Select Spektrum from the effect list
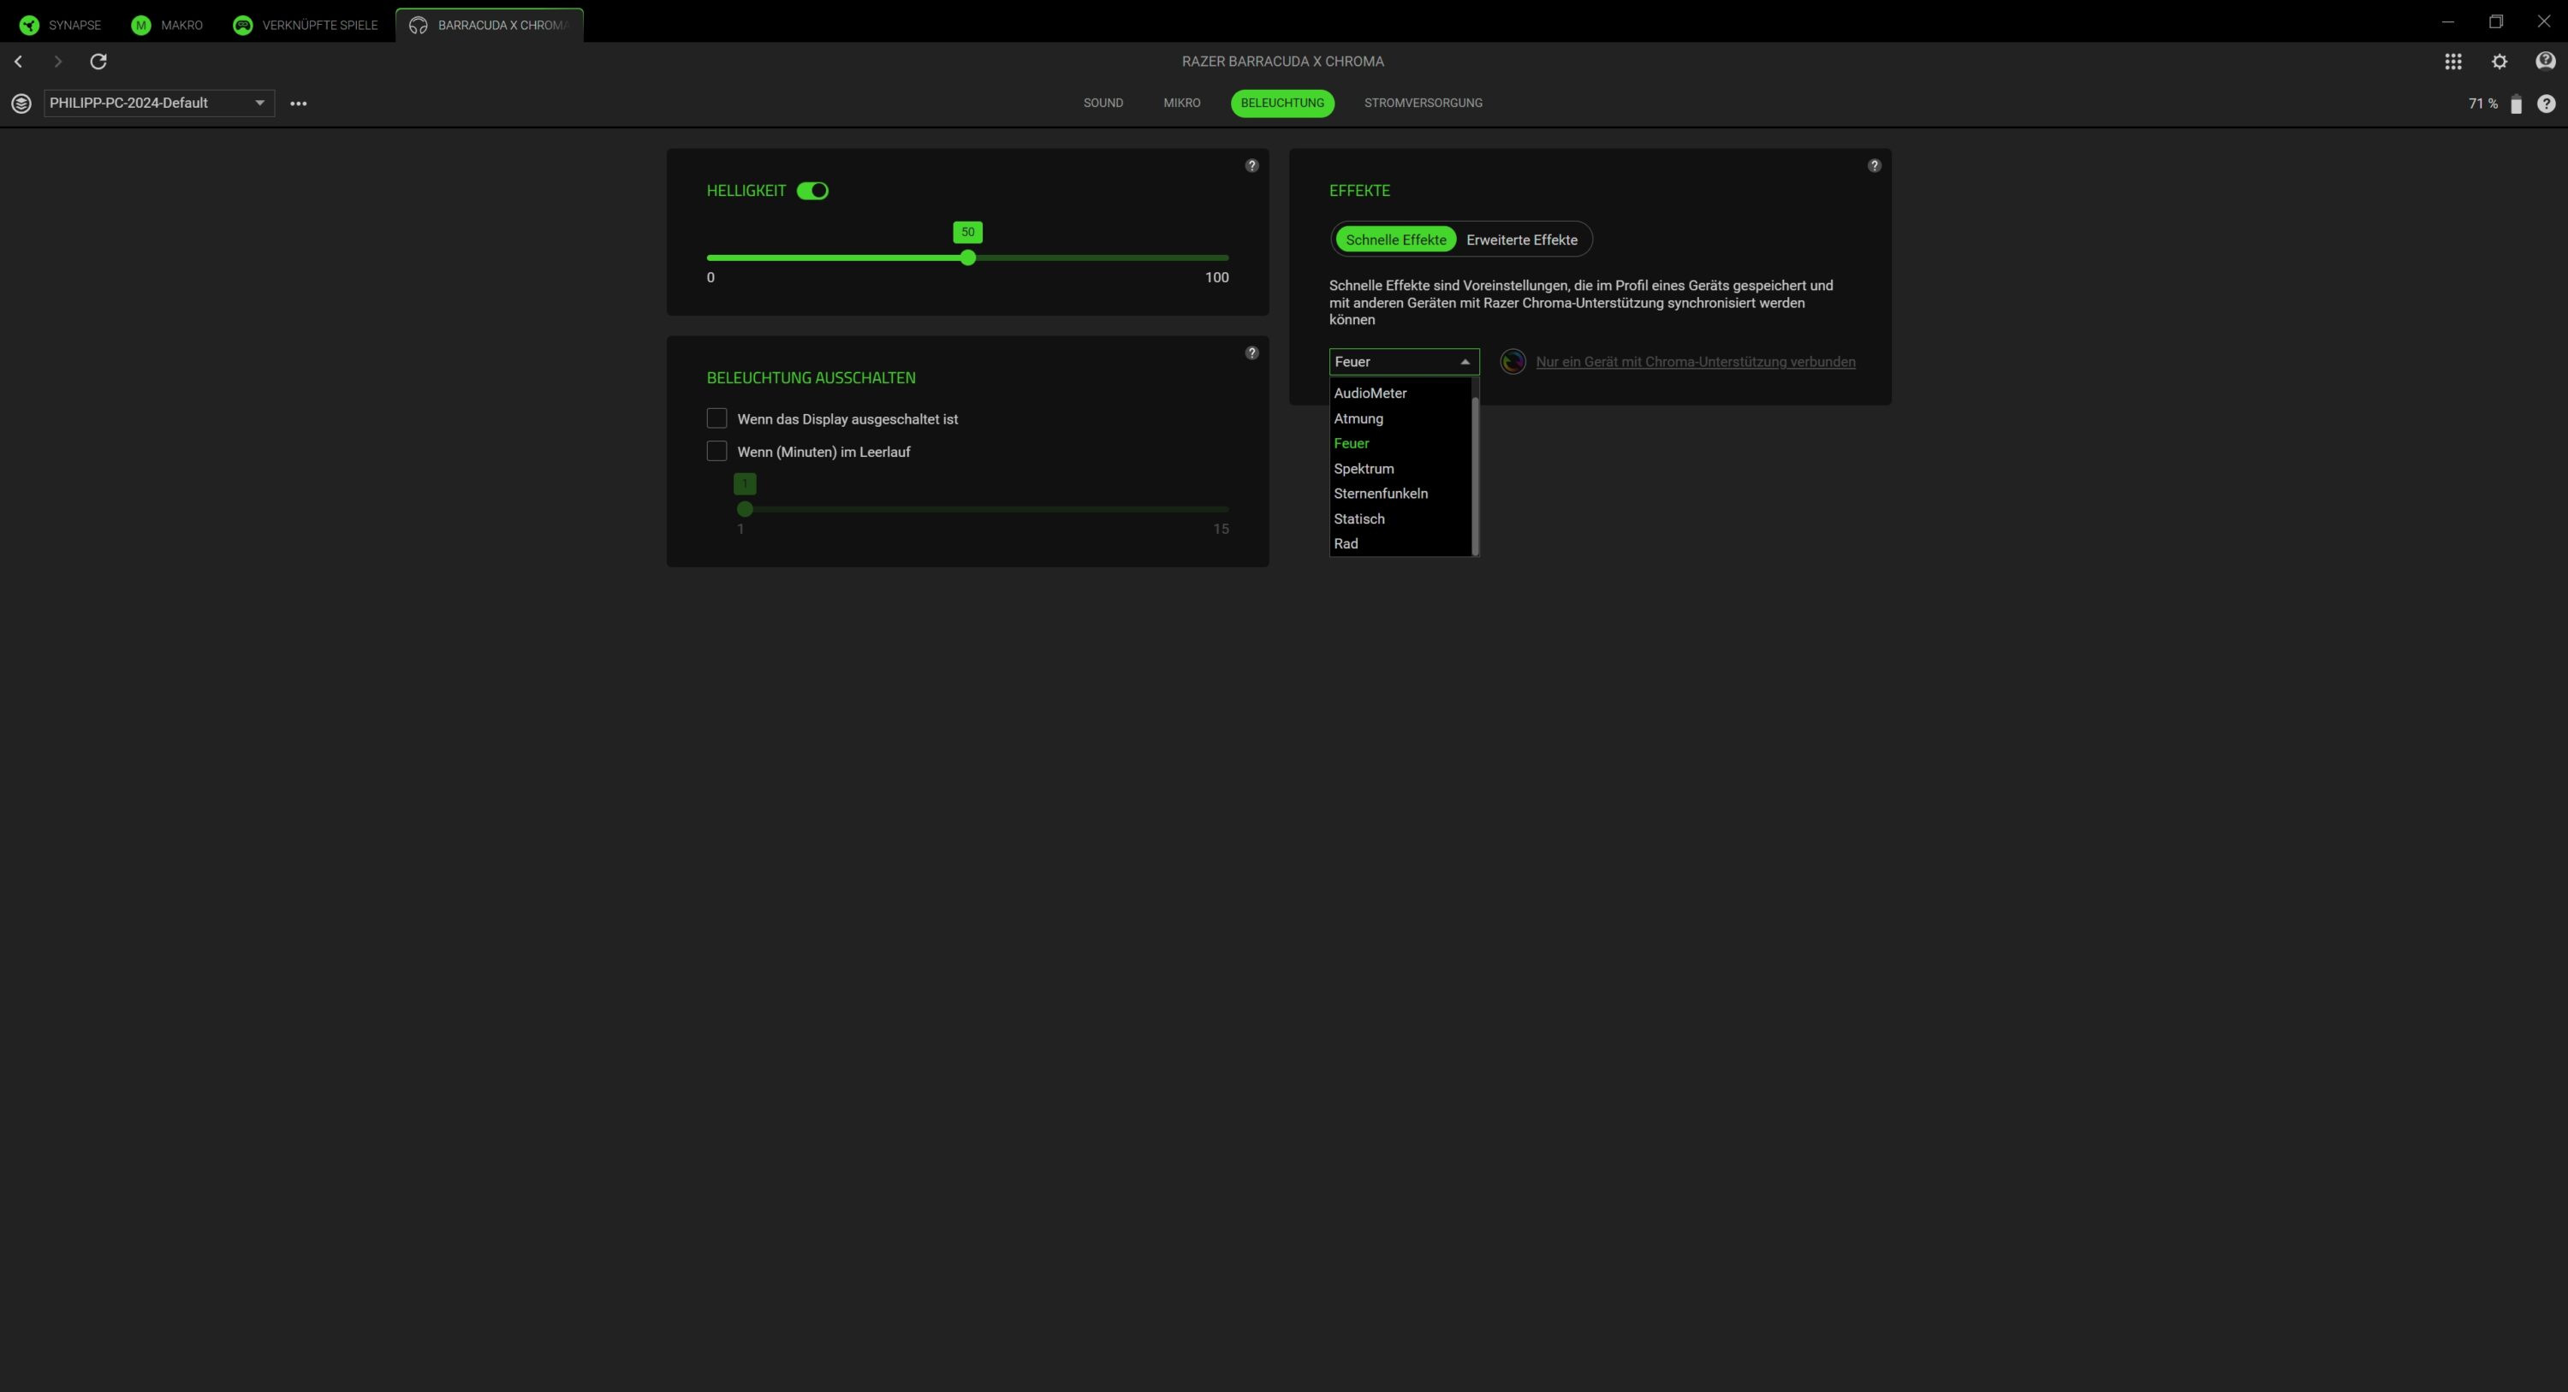The height and width of the screenshot is (1392, 2568). click(1364, 468)
